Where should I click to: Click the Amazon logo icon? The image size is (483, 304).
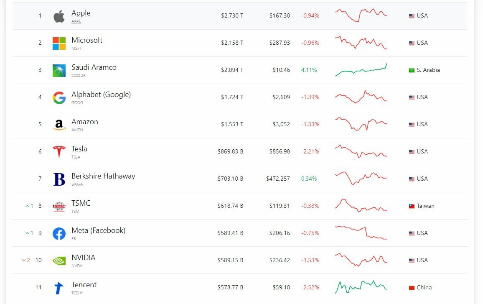[59, 125]
